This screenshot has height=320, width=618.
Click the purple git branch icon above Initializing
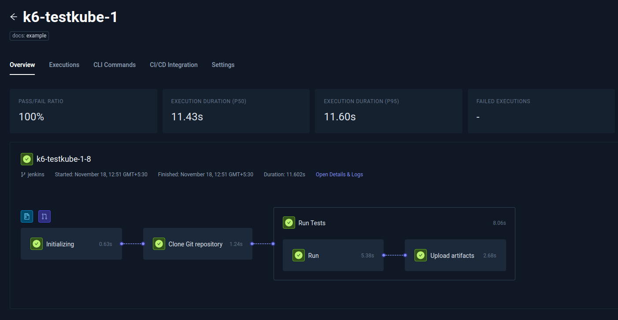pyautogui.click(x=44, y=216)
